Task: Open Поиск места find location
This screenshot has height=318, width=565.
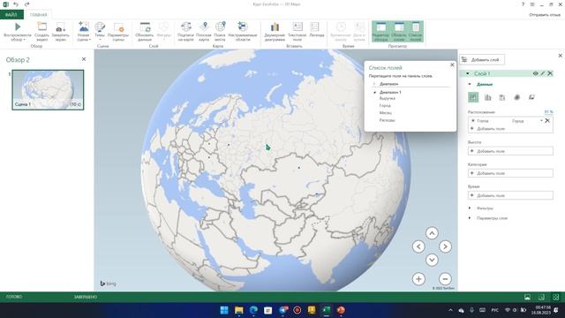Action: pos(220,32)
